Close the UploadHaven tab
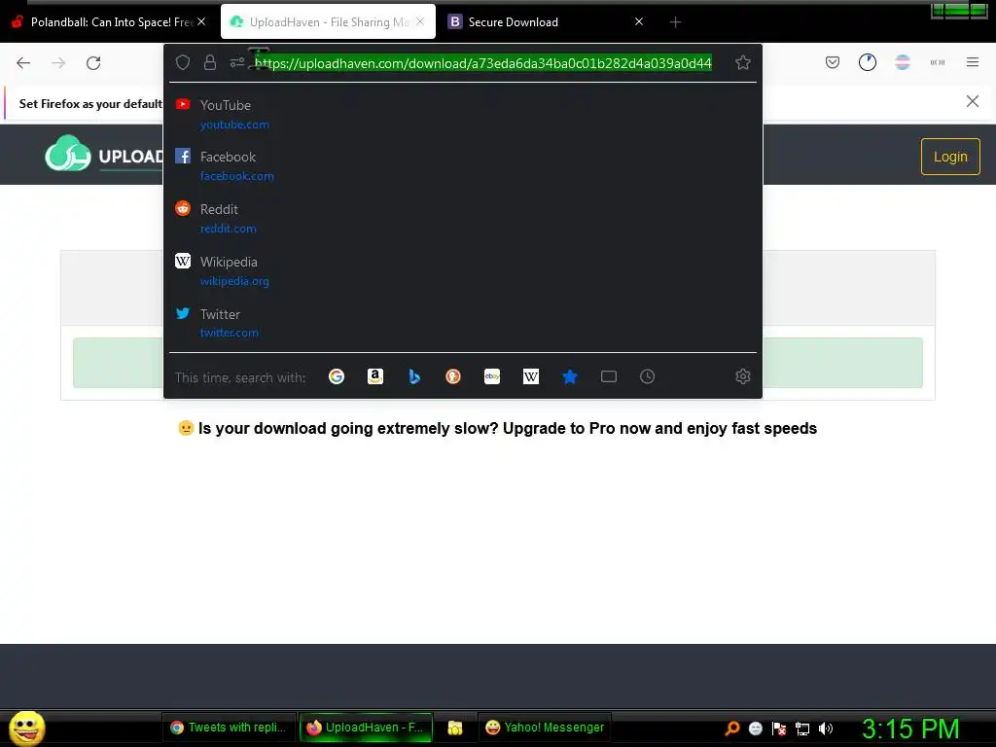The height and width of the screenshot is (747, 996). pyautogui.click(x=420, y=21)
